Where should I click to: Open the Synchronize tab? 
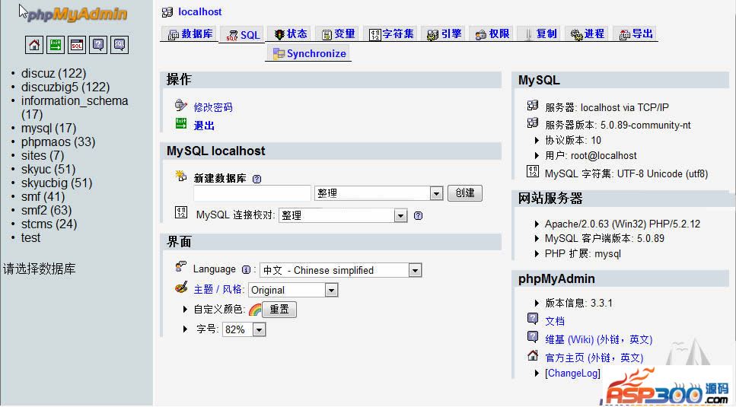(310, 53)
